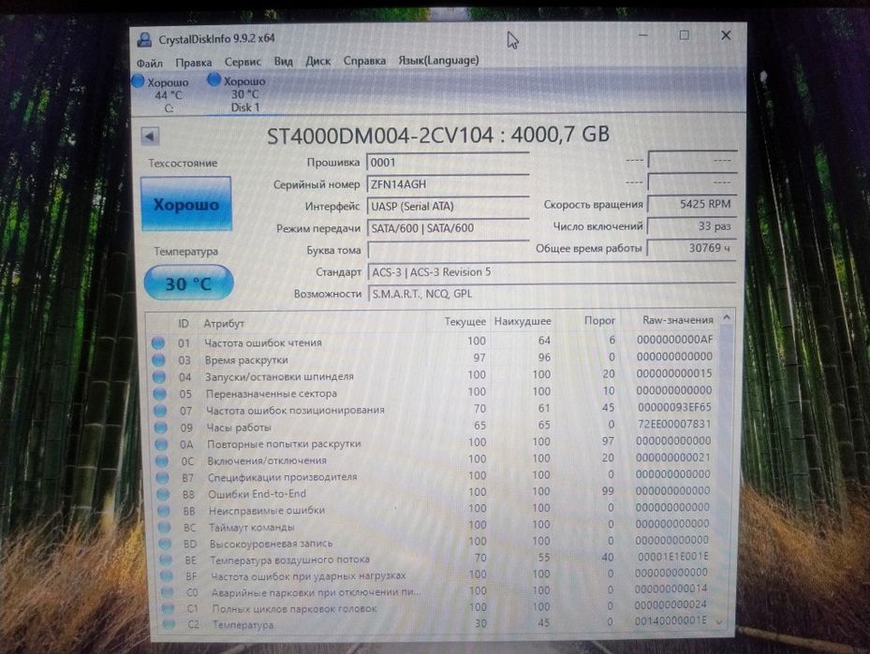Click the empty Буква тома field
The width and height of the screenshot is (870, 654).
[448, 250]
